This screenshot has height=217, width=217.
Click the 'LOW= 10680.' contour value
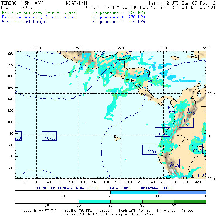tap(87, 188)
